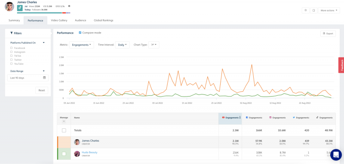Click the Facebook Engagements column header
The image size is (344, 164).
pos(254,118)
